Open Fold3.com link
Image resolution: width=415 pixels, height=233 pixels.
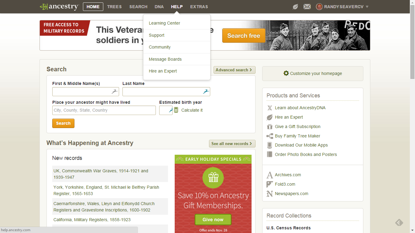tap(285, 184)
